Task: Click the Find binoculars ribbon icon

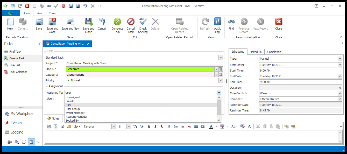Action: coord(231,22)
